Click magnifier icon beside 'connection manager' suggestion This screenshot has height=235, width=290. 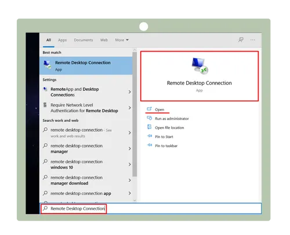coord(45,146)
